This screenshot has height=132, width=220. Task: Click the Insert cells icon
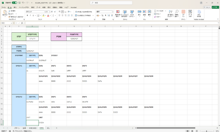coord(139,12)
